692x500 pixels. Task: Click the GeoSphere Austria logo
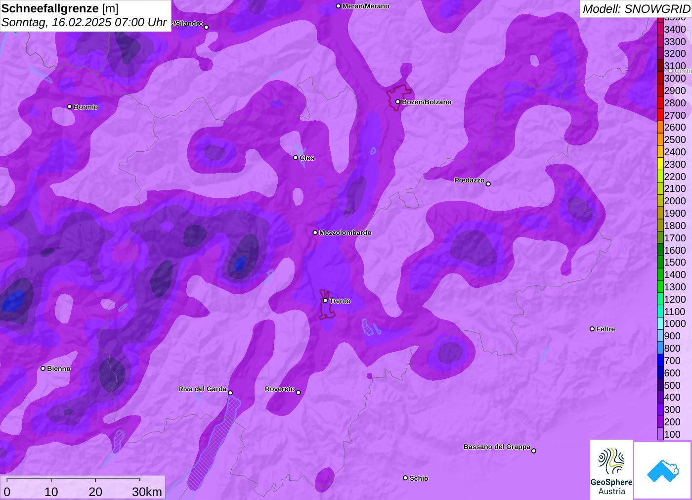pos(611,469)
